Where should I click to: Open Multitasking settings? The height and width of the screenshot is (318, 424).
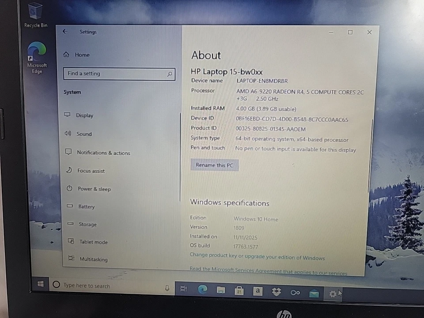93,259
